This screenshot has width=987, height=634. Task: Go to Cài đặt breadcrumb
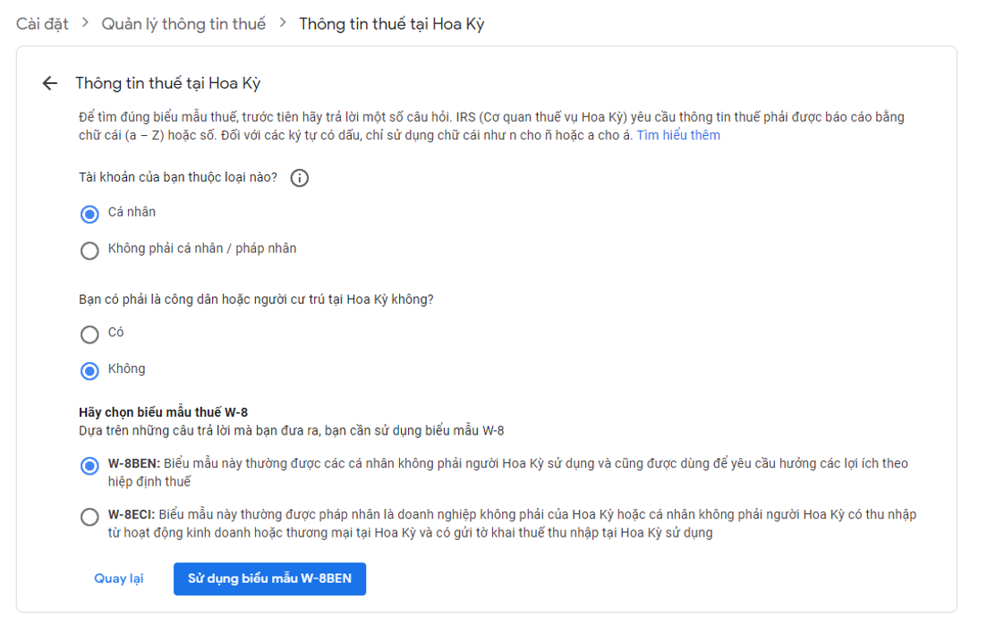point(42,24)
